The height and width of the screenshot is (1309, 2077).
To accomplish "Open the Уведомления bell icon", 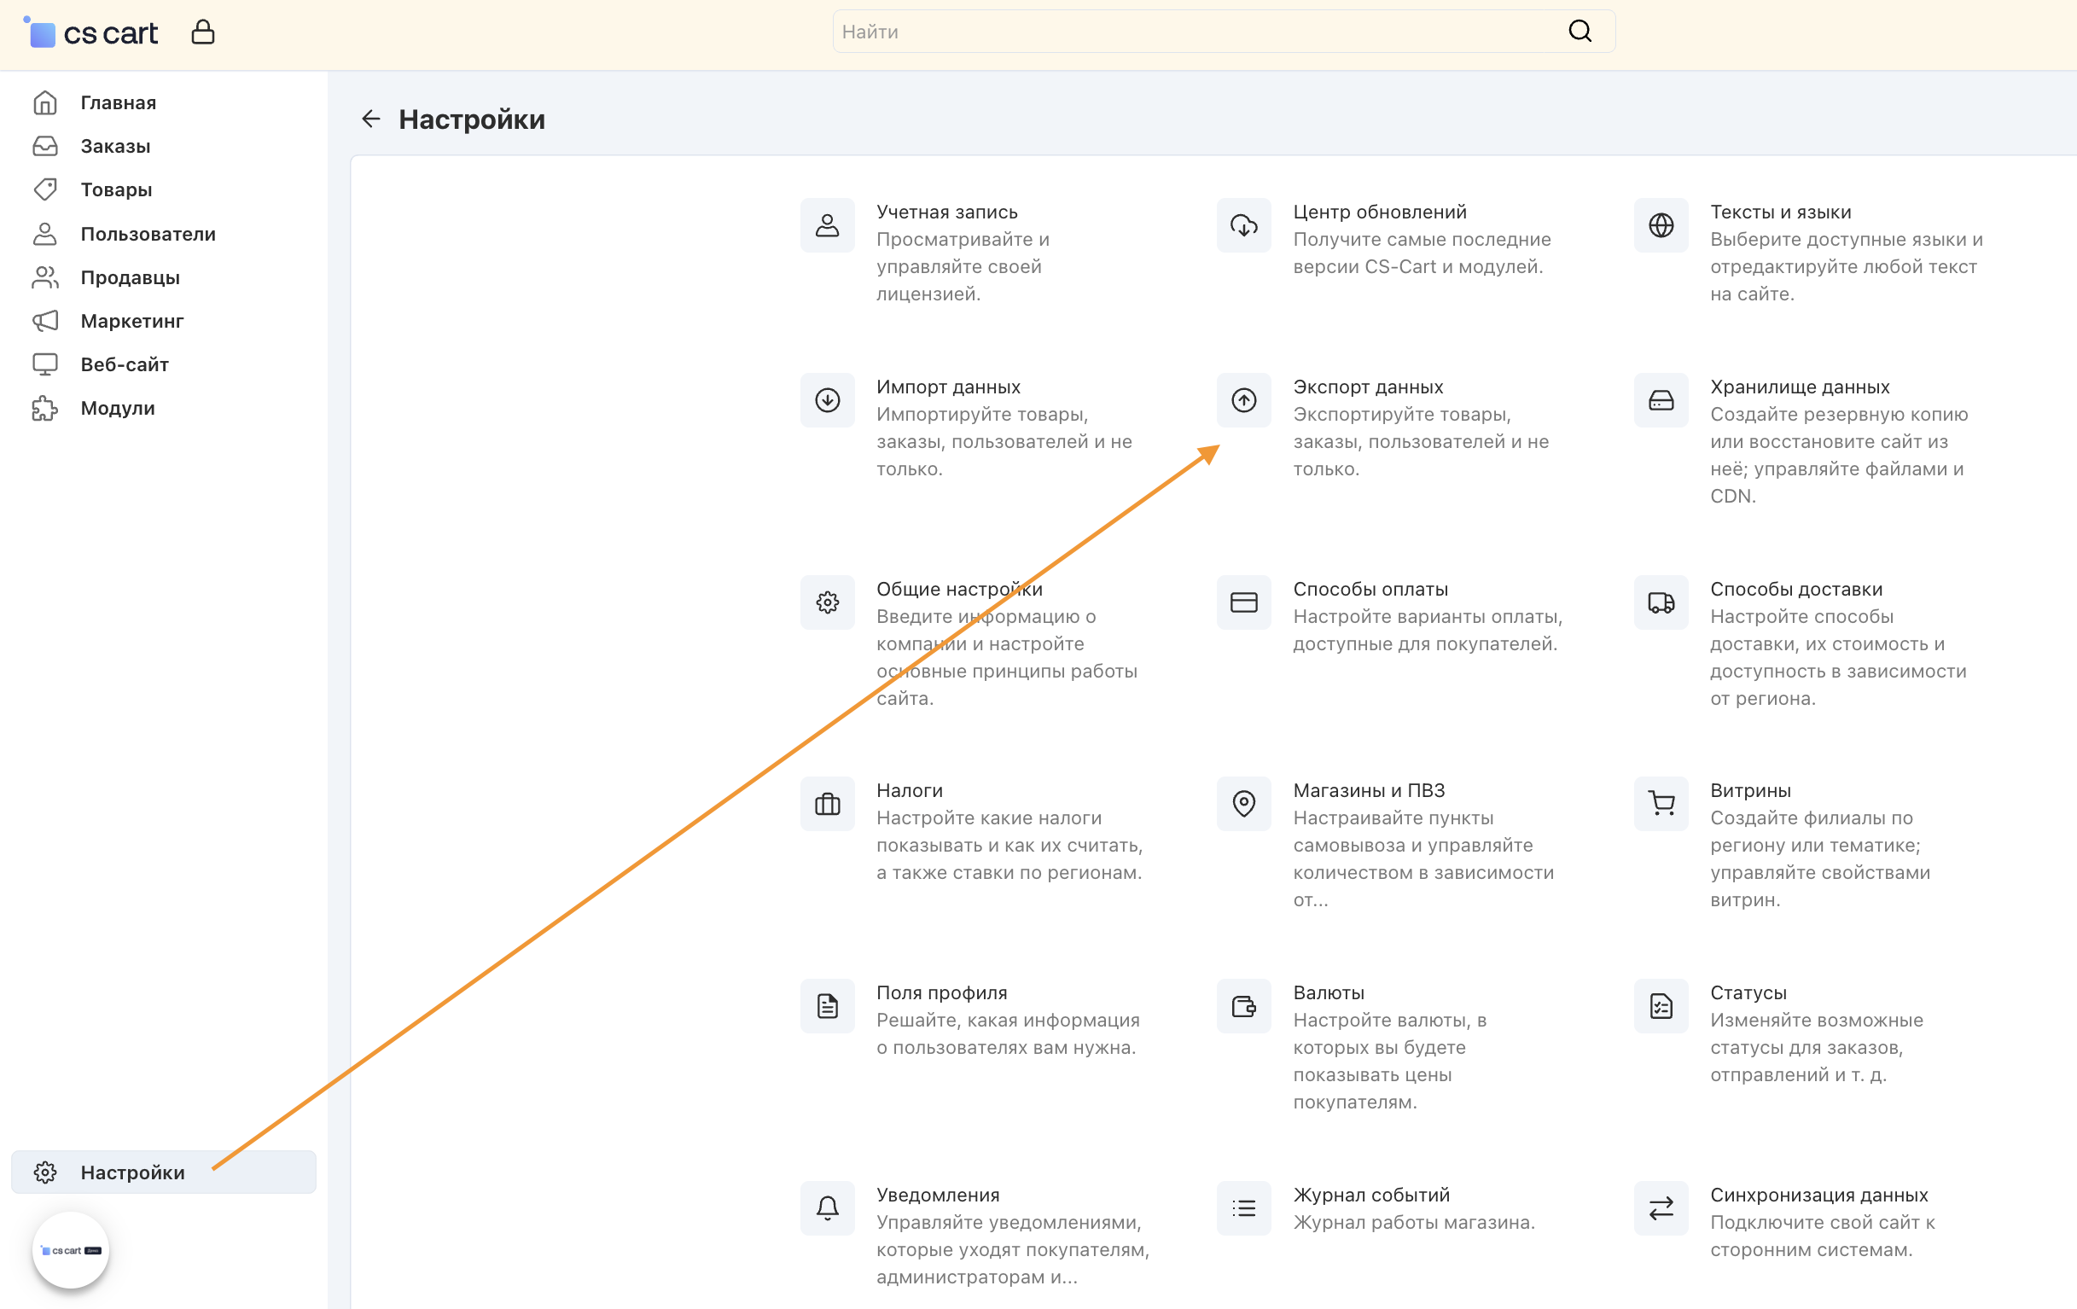I will click(827, 1207).
